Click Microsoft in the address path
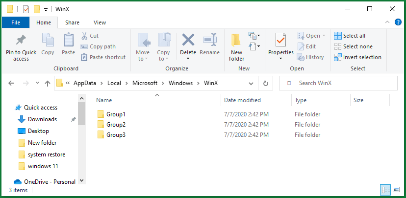This screenshot has width=406, height=198. (x=145, y=83)
